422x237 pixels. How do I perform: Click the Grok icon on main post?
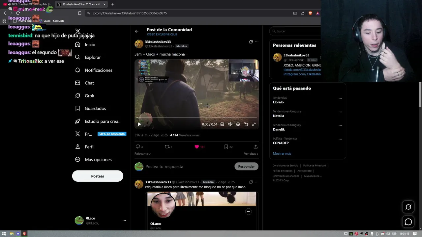(x=251, y=42)
